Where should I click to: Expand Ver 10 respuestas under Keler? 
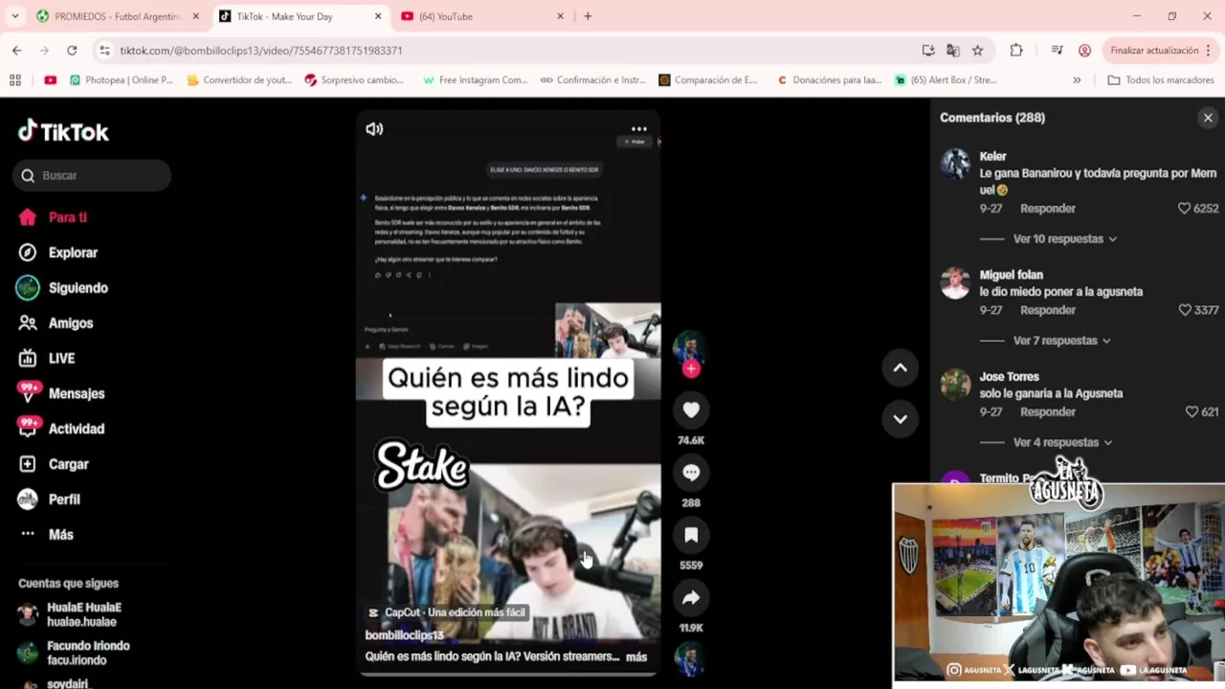coord(1064,238)
